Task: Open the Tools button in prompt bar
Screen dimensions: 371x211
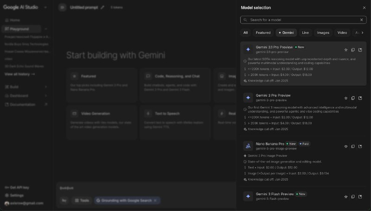Action: 82,200
